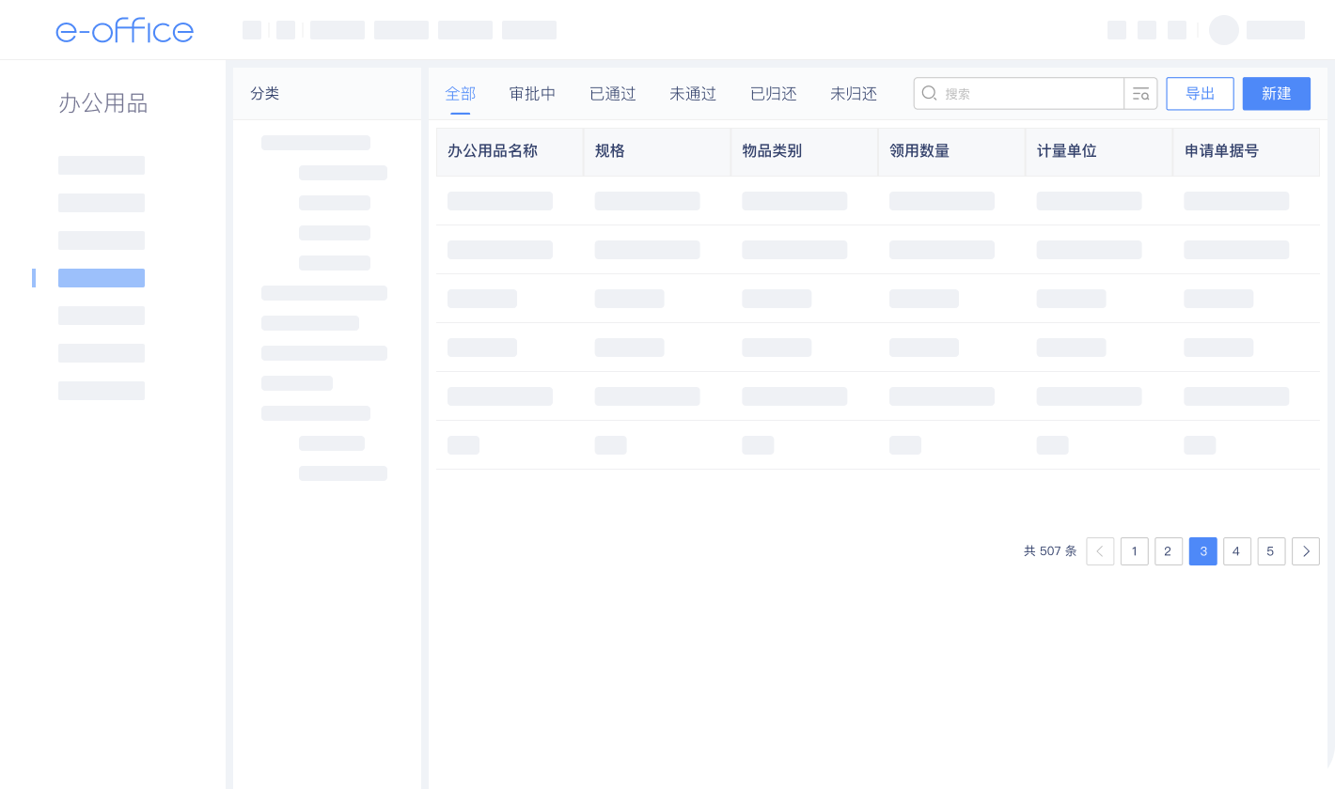Go to page 1
This screenshot has height=789, width=1335.
click(1135, 551)
